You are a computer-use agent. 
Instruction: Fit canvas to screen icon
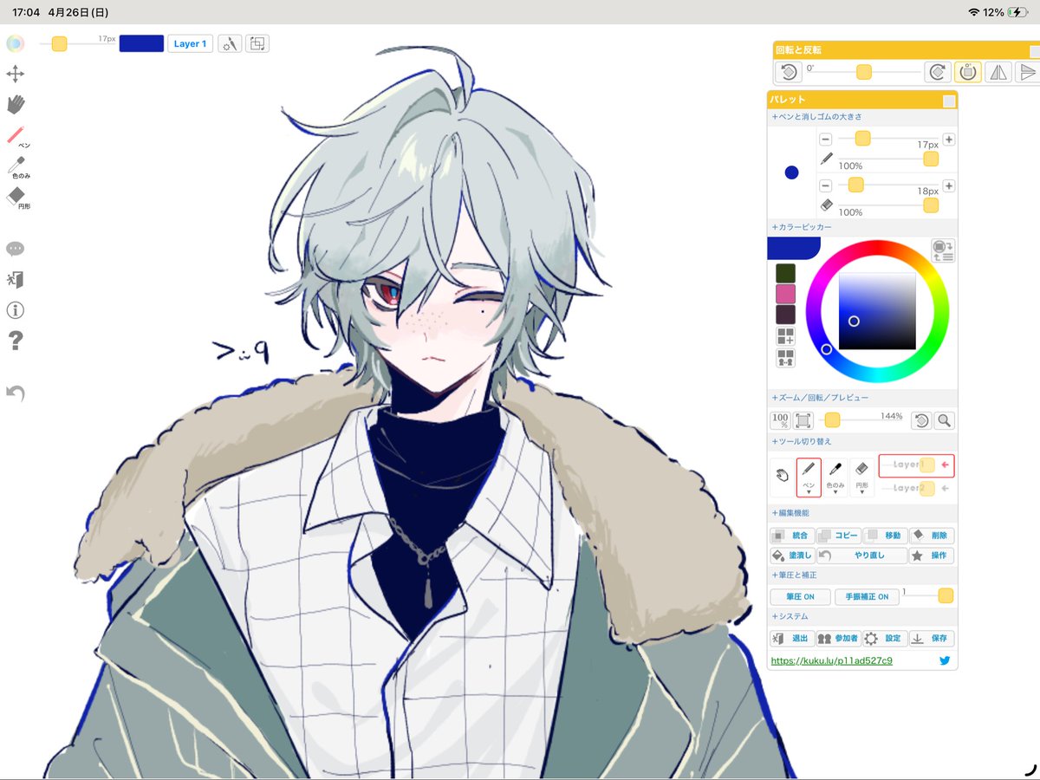click(x=803, y=420)
